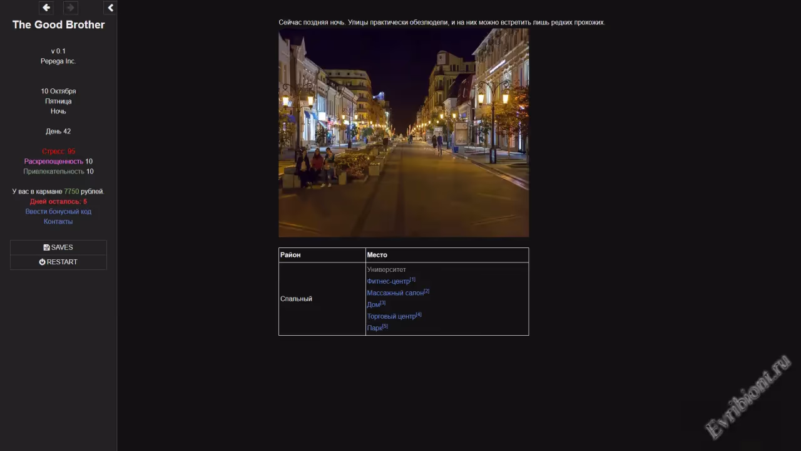Click the back arrow in history navigation
Image resolution: width=801 pixels, height=451 pixels.
[46, 8]
